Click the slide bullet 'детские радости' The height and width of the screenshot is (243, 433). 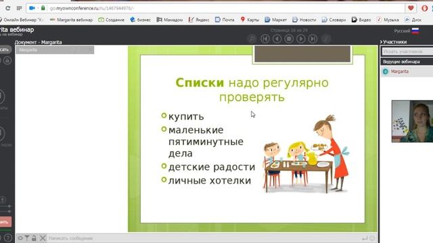coord(212,167)
